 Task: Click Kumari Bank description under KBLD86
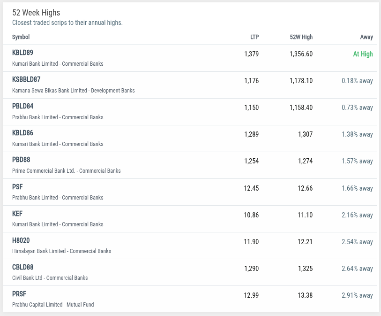[x=58, y=144]
